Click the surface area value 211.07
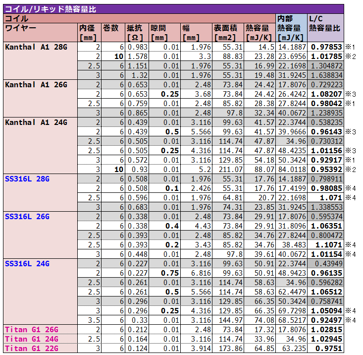The image size is (363, 355). click(228, 170)
